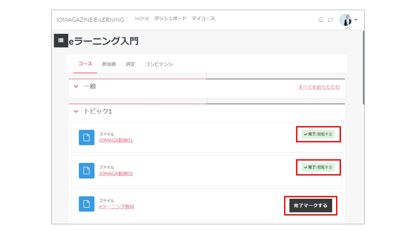Click the IOMAGAZINE E-LERNING site logo
Viewport: 416px width, 234px height.
pyautogui.click(x=90, y=20)
